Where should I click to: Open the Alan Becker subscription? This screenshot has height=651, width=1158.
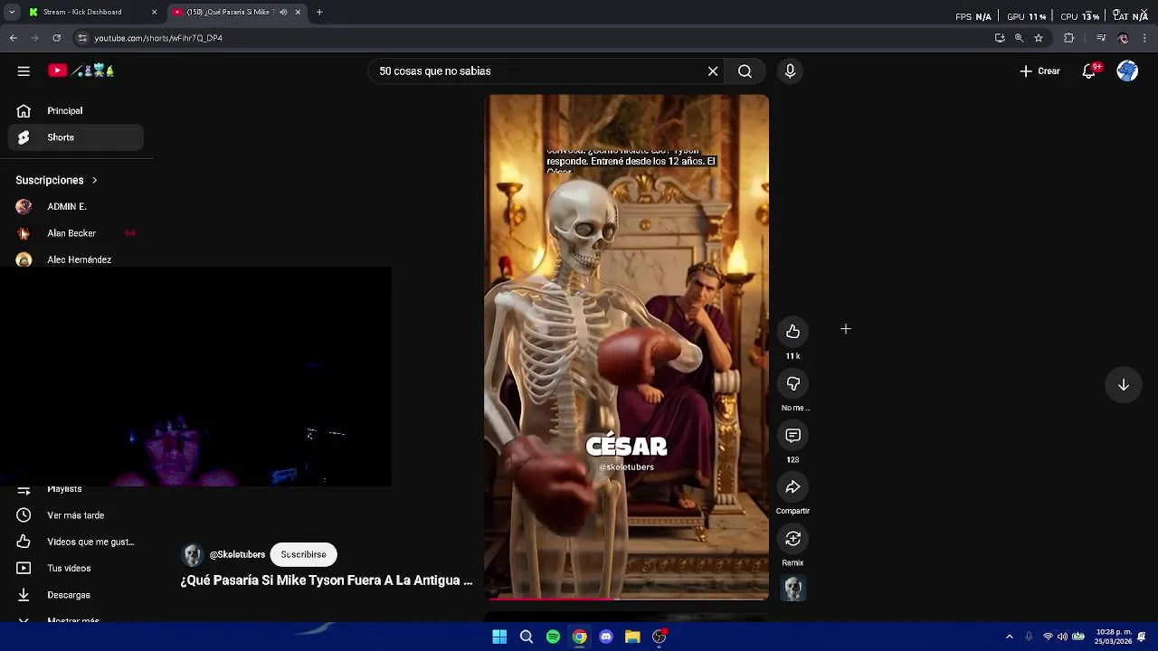[x=76, y=233]
